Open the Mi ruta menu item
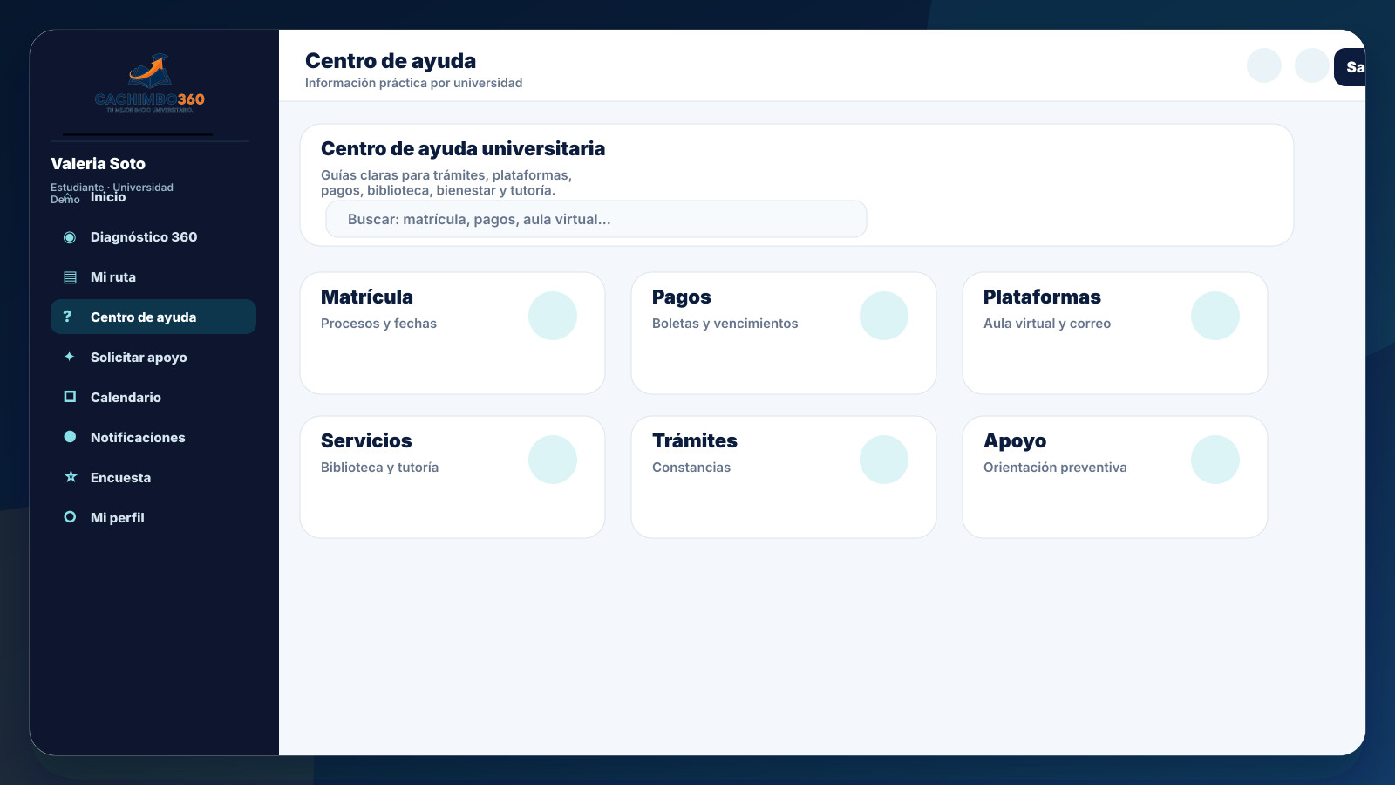The height and width of the screenshot is (785, 1395). tap(153, 277)
